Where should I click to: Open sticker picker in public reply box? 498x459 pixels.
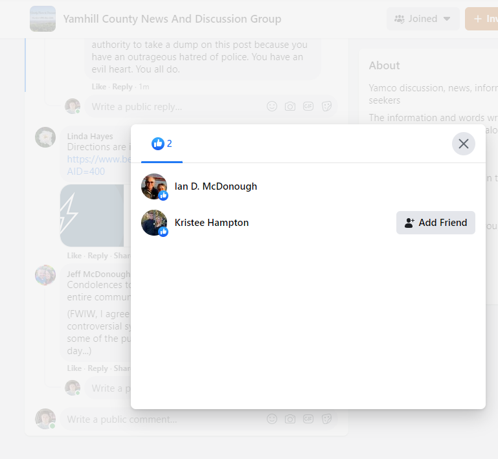(326, 106)
